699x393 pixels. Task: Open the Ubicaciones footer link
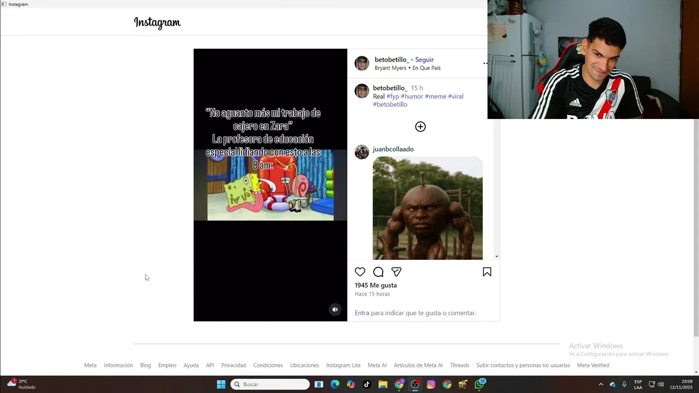coord(305,365)
